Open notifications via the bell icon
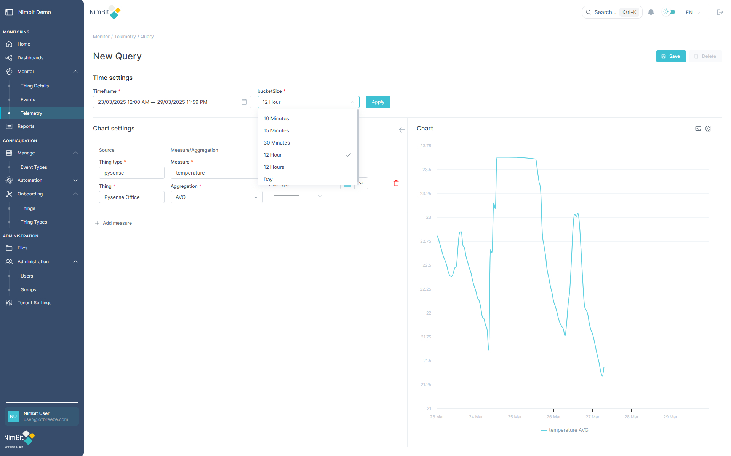 (x=650, y=12)
